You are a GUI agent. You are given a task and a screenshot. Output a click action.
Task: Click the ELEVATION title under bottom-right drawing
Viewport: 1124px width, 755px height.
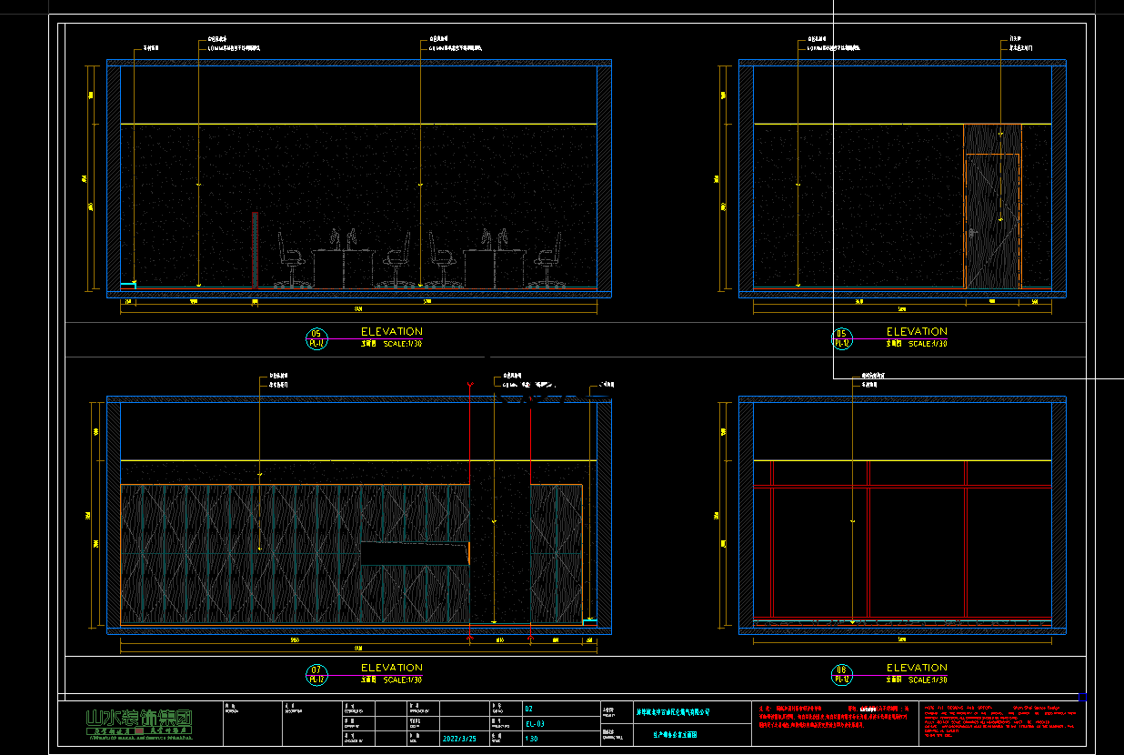tap(917, 668)
